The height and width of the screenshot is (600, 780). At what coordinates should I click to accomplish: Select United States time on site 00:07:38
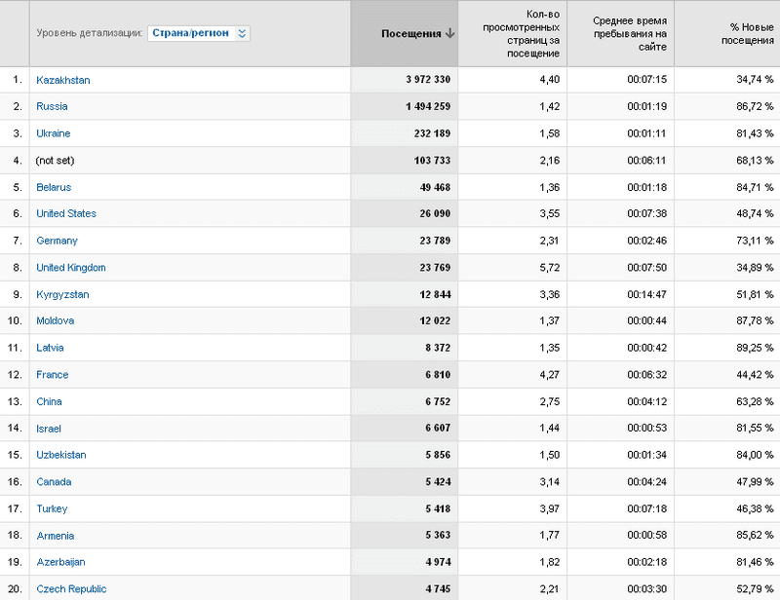pos(646,213)
